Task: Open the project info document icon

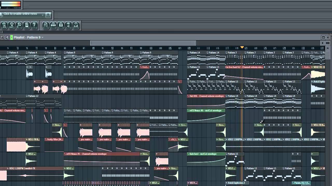Action: (x=26, y=25)
